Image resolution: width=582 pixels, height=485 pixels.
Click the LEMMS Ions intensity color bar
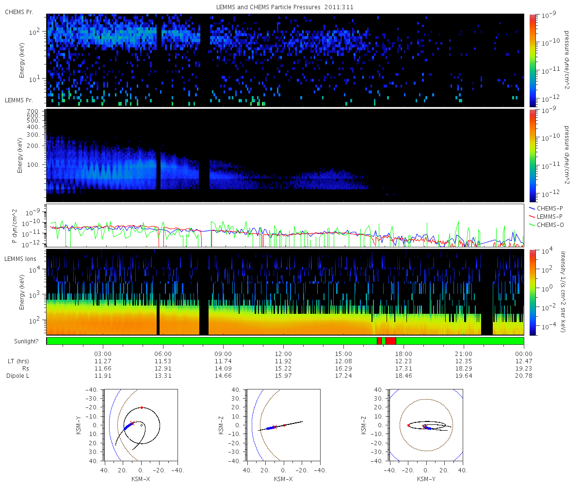532,292
